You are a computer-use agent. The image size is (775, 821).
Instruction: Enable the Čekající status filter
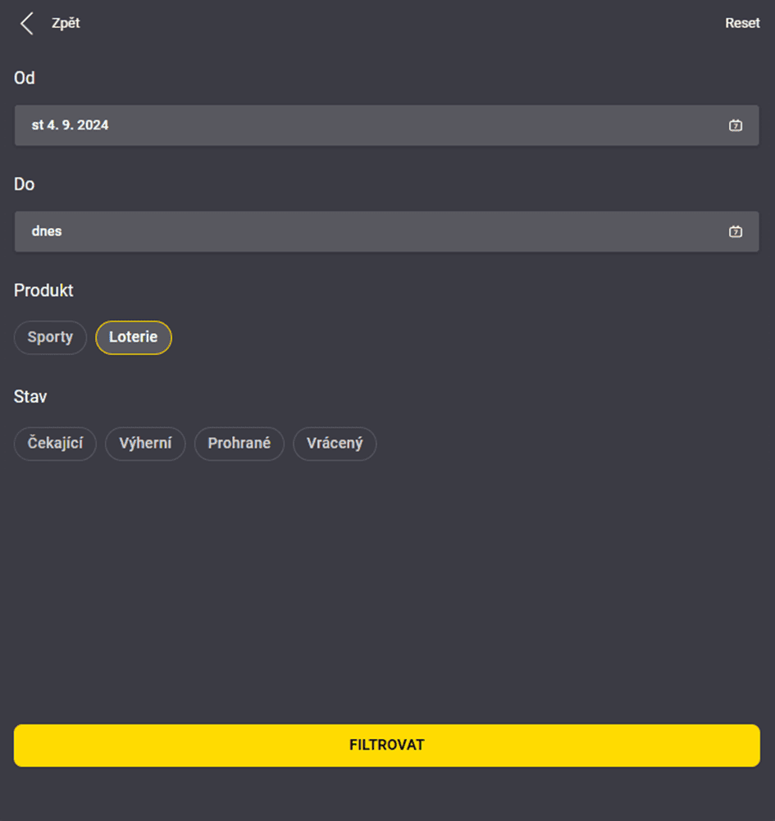[55, 444]
